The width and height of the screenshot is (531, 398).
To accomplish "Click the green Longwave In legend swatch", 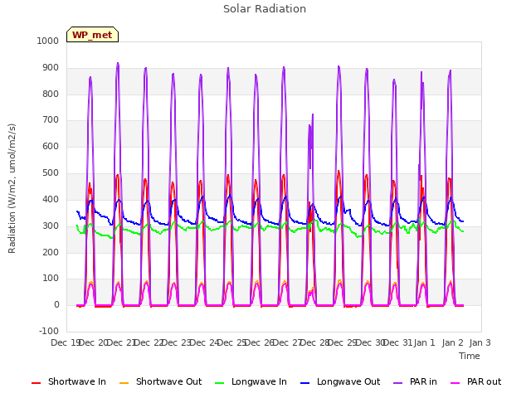I will (x=219, y=383).
